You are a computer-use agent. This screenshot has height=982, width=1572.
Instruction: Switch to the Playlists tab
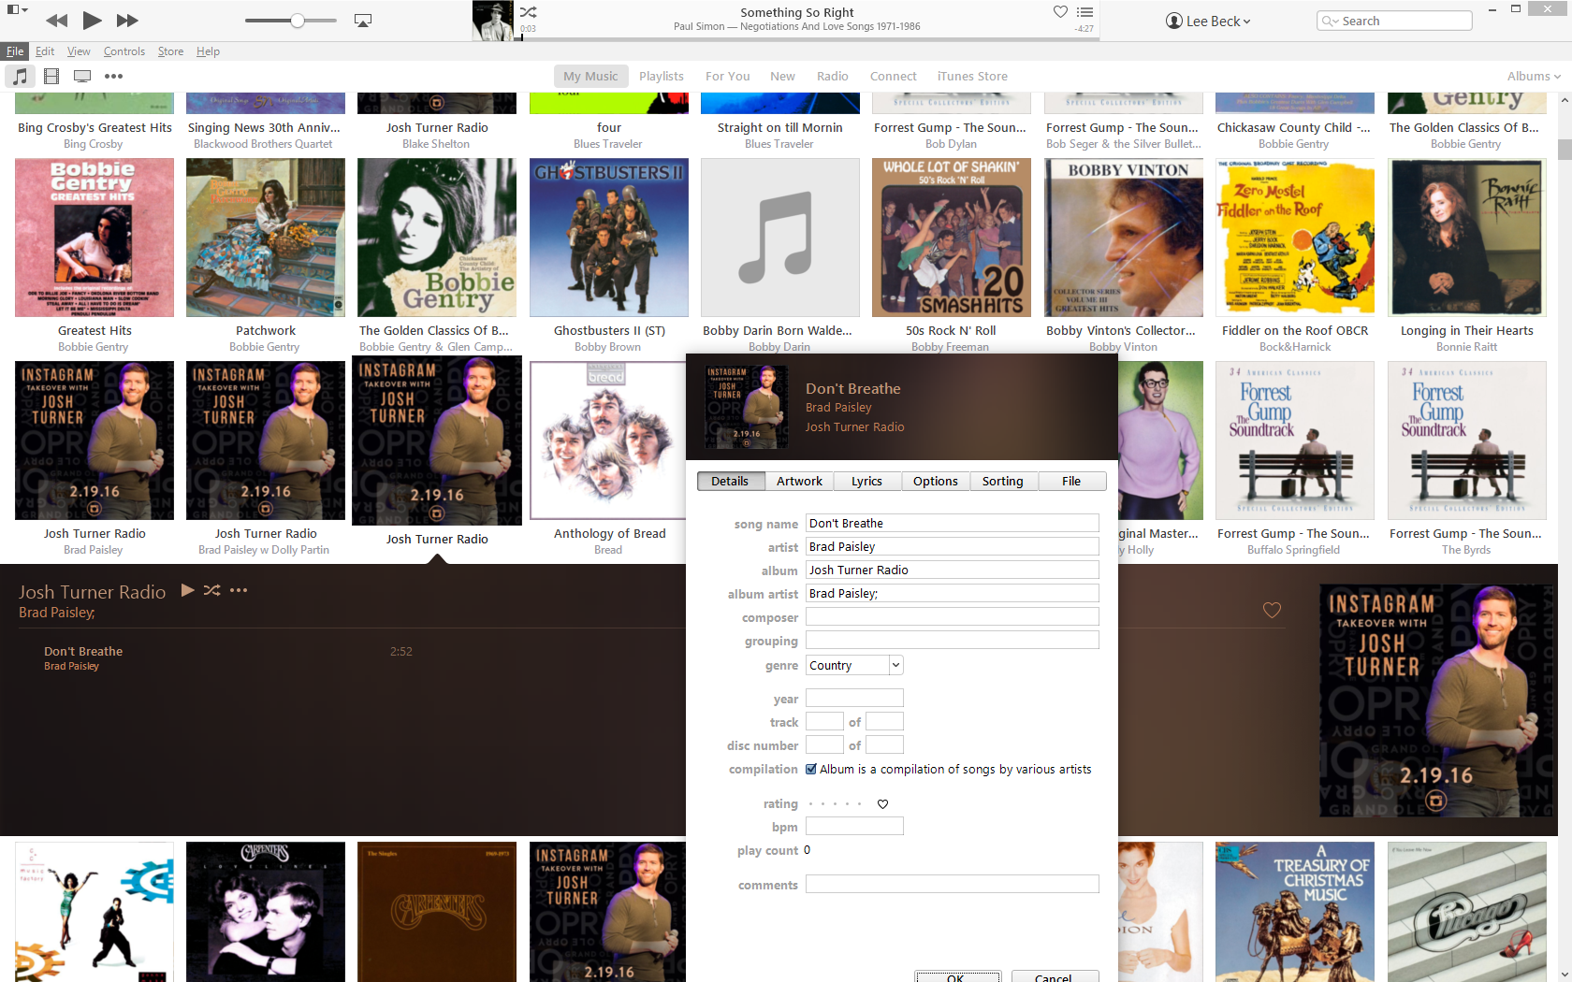(x=662, y=77)
